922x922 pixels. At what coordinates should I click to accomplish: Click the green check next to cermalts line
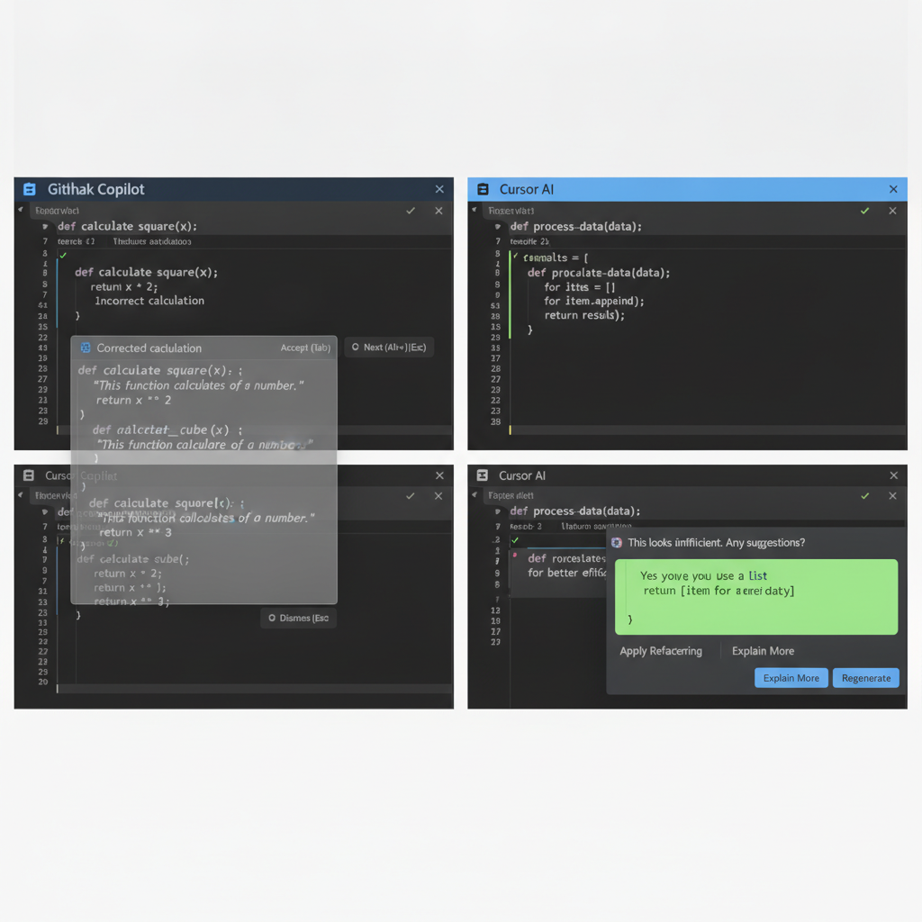[516, 256]
